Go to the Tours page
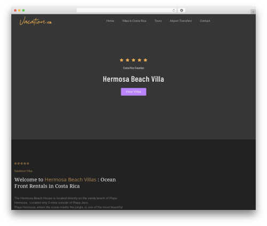This screenshot has height=226, width=267. [x=158, y=21]
